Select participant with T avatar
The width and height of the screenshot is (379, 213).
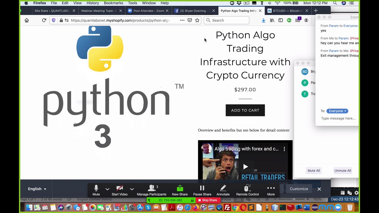pos(305,94)
